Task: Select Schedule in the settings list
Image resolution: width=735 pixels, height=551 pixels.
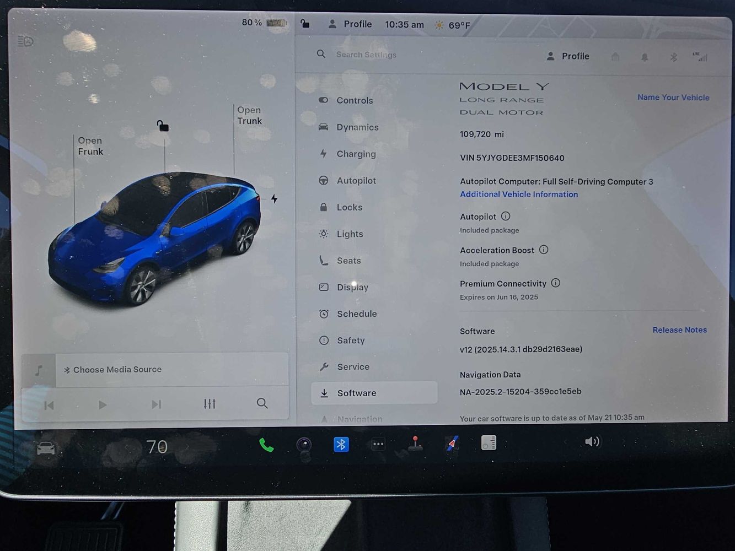Action: click(x=348, y=314)
